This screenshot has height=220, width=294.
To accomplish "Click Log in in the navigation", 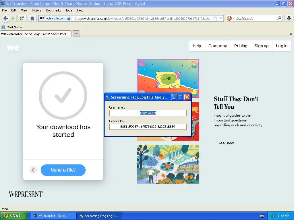I will tap(281, 46).
